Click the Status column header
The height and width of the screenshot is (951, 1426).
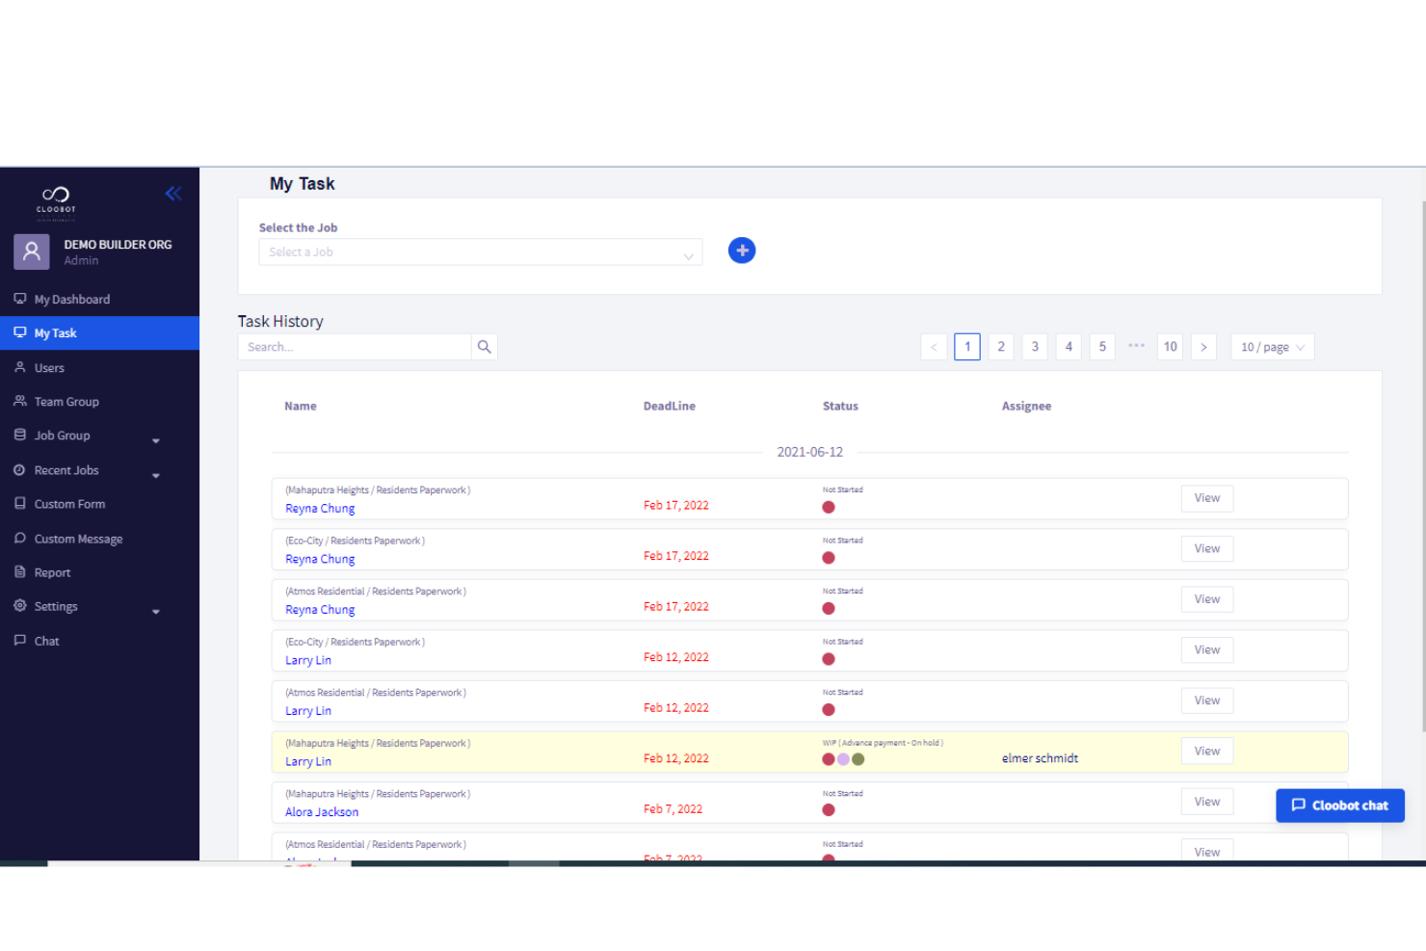pyautogui.click(x=840, y=407)
